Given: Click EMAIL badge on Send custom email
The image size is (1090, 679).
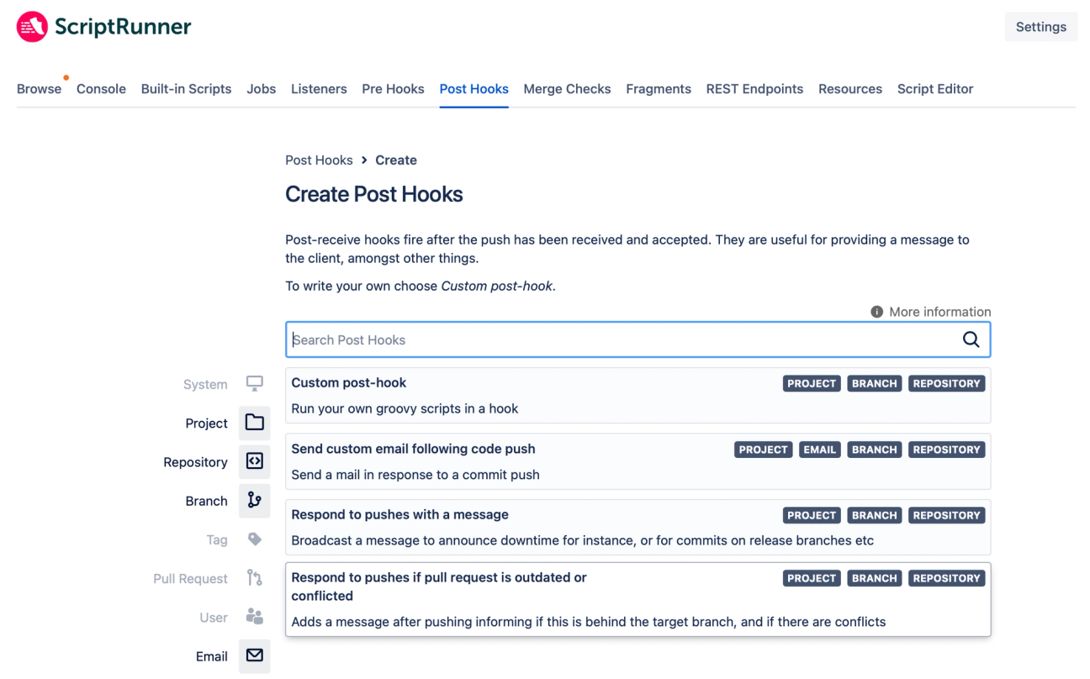Looking at the screenshot, I should click(x=819, y=450).
